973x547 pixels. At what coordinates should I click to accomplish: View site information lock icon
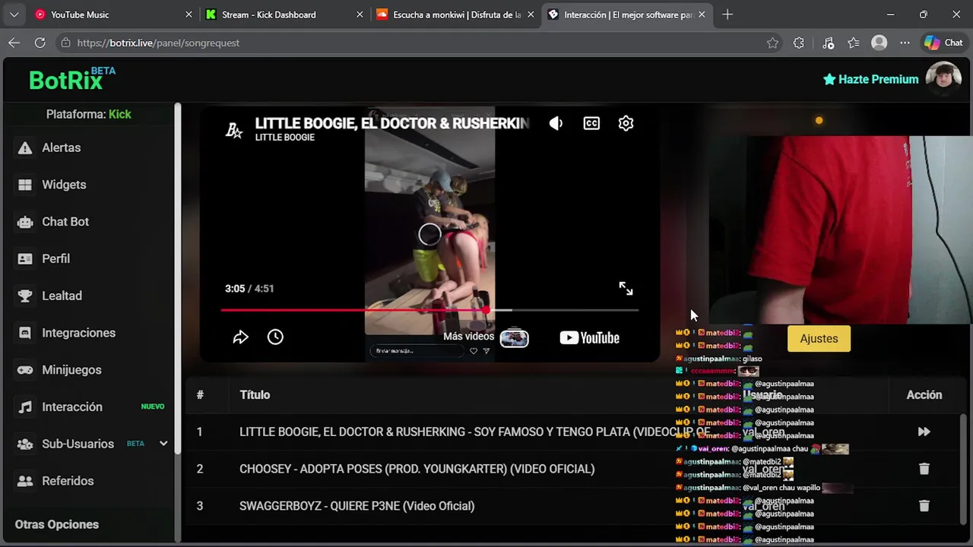pyautogui.click(x=66, y=43)
